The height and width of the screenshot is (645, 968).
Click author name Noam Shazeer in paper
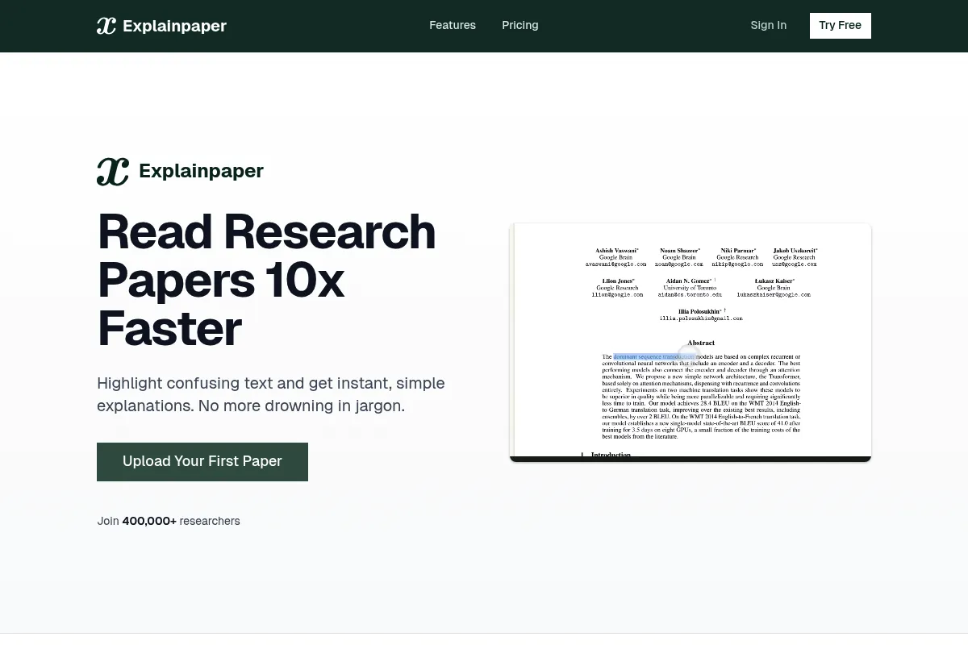(679, 251)
